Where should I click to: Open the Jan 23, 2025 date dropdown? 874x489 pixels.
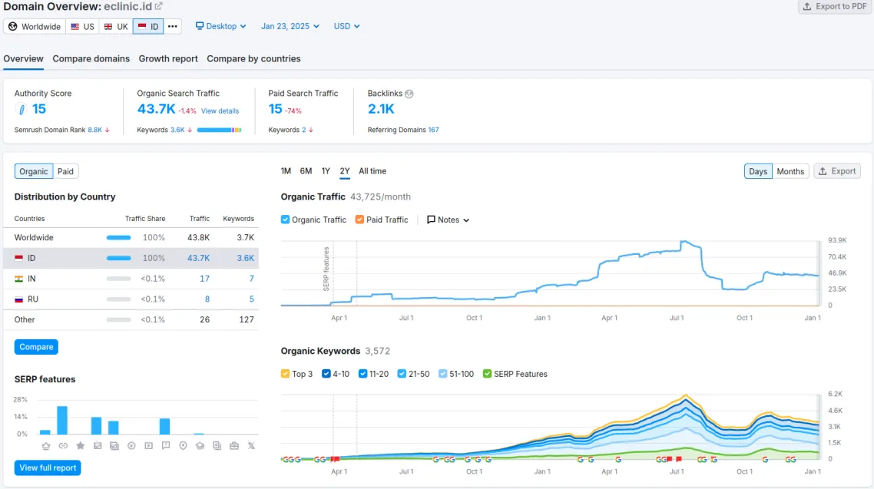(x=290, y=26)
